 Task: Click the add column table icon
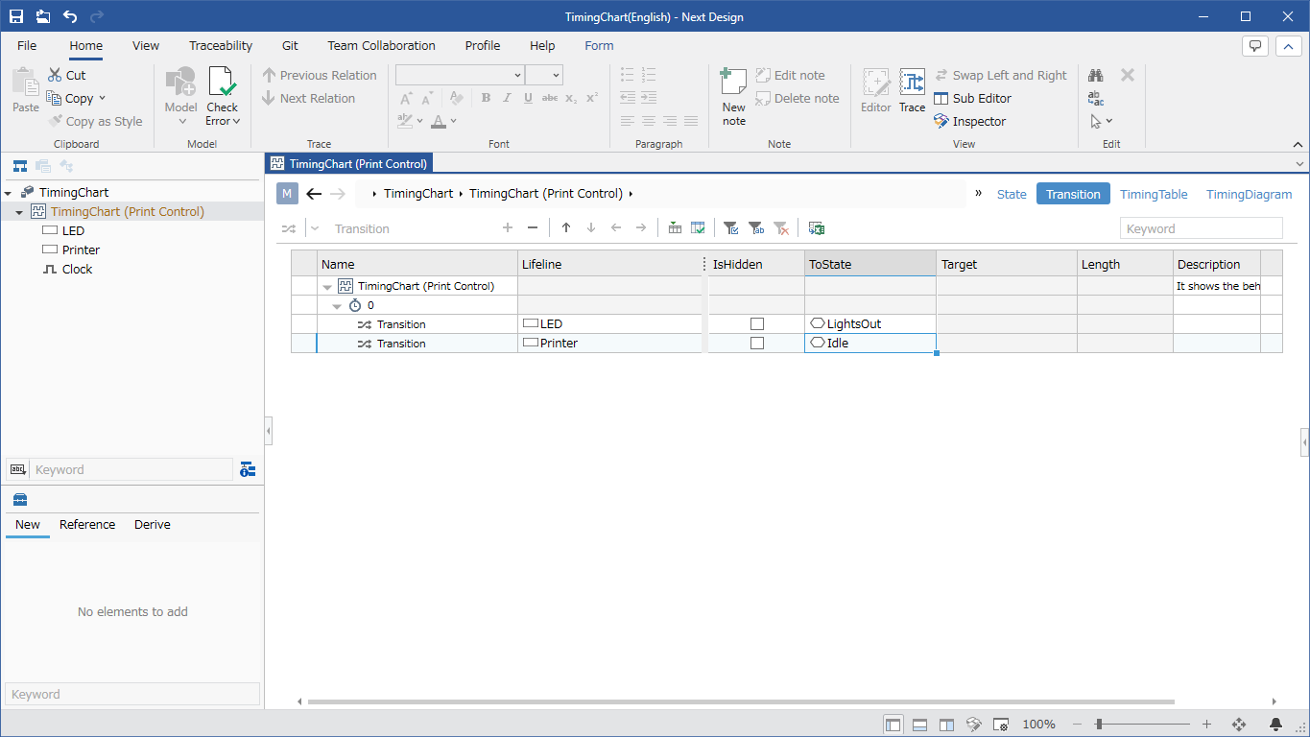coord(675,228)
